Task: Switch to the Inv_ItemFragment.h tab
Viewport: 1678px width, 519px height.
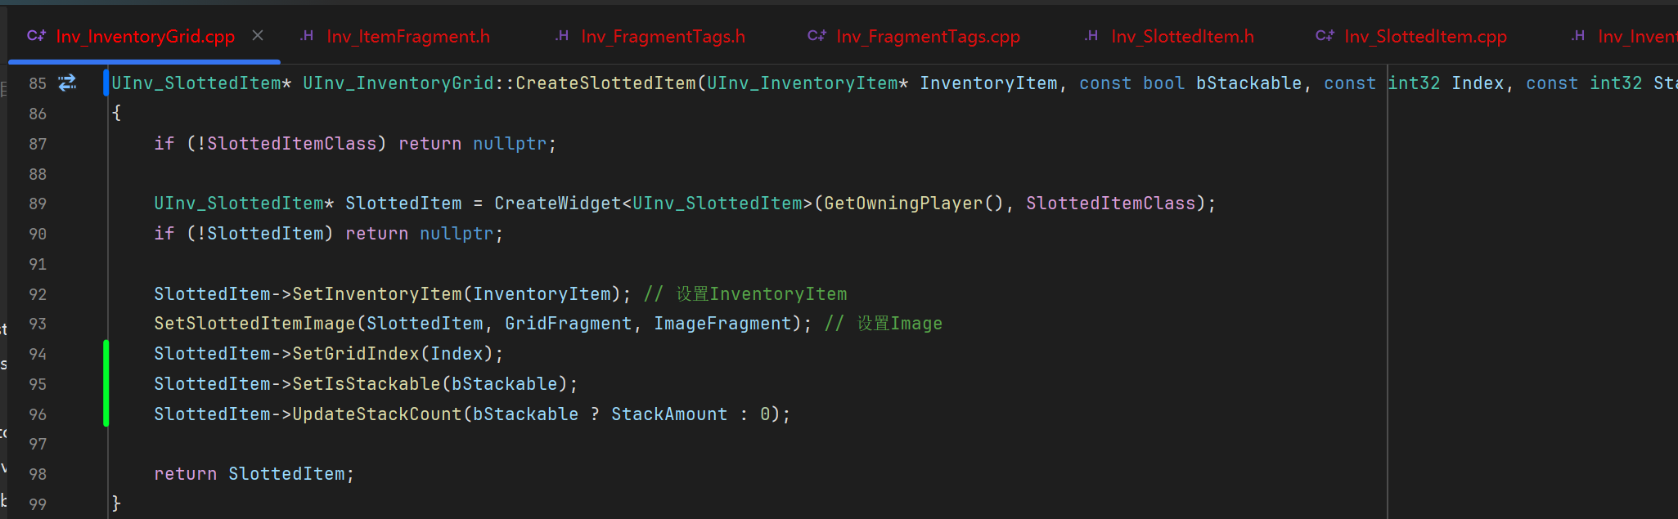Action: (395, 36)
